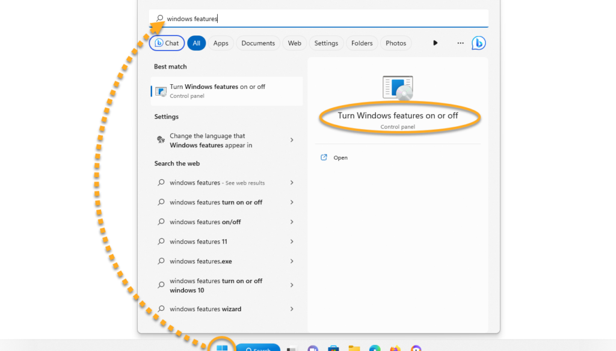Open Firefox from the taskbar

point(395,348)
